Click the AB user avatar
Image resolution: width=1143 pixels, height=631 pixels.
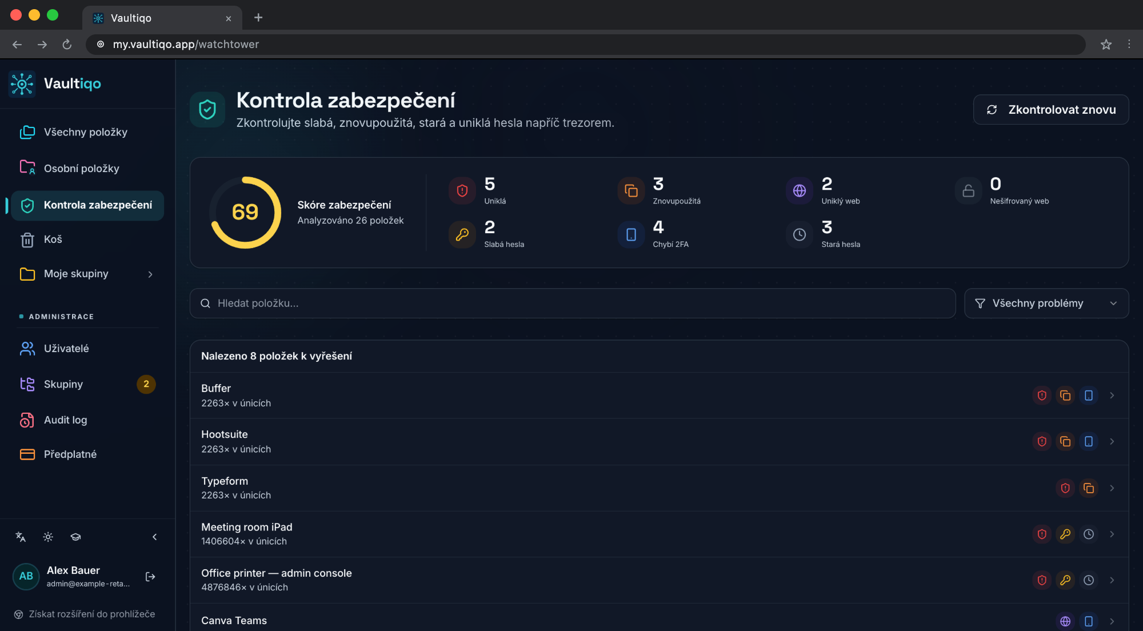(x=26, y=576)
